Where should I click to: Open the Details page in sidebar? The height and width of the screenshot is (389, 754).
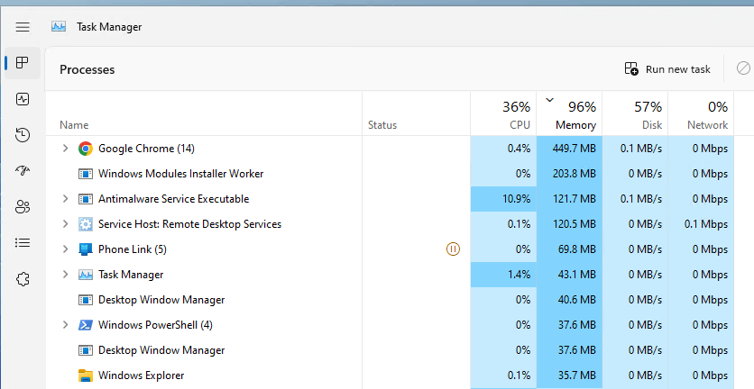coord(23,243)
